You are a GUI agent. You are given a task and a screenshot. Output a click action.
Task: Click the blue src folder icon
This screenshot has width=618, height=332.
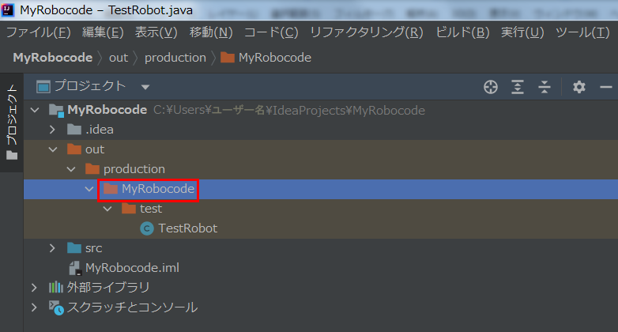click(x=74, y=247)
